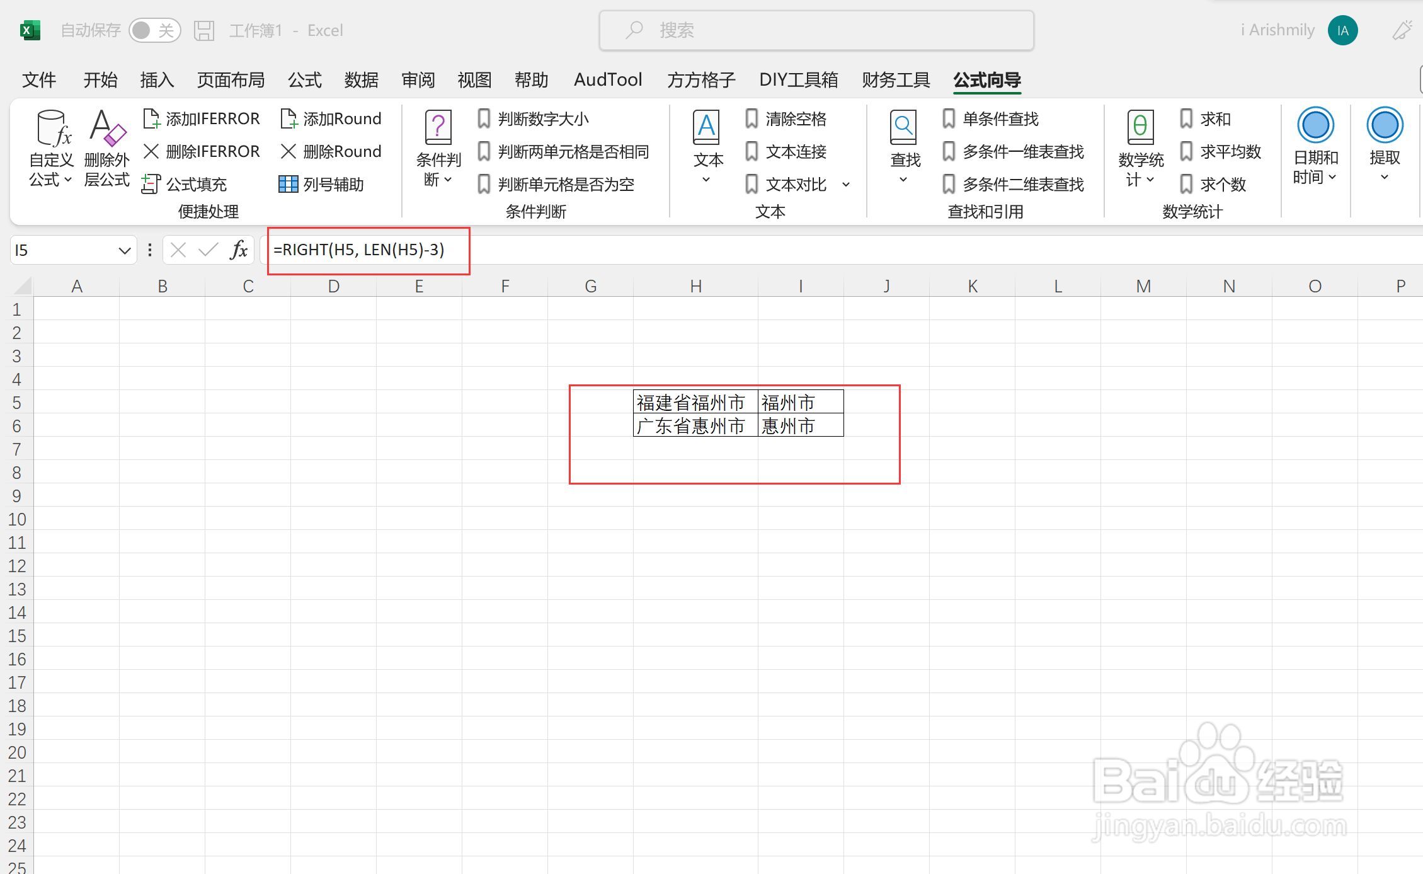Click the Save disk icon
Image resolution: width=1423 pixels, height=874 pixels.
[x=204, y=30]
